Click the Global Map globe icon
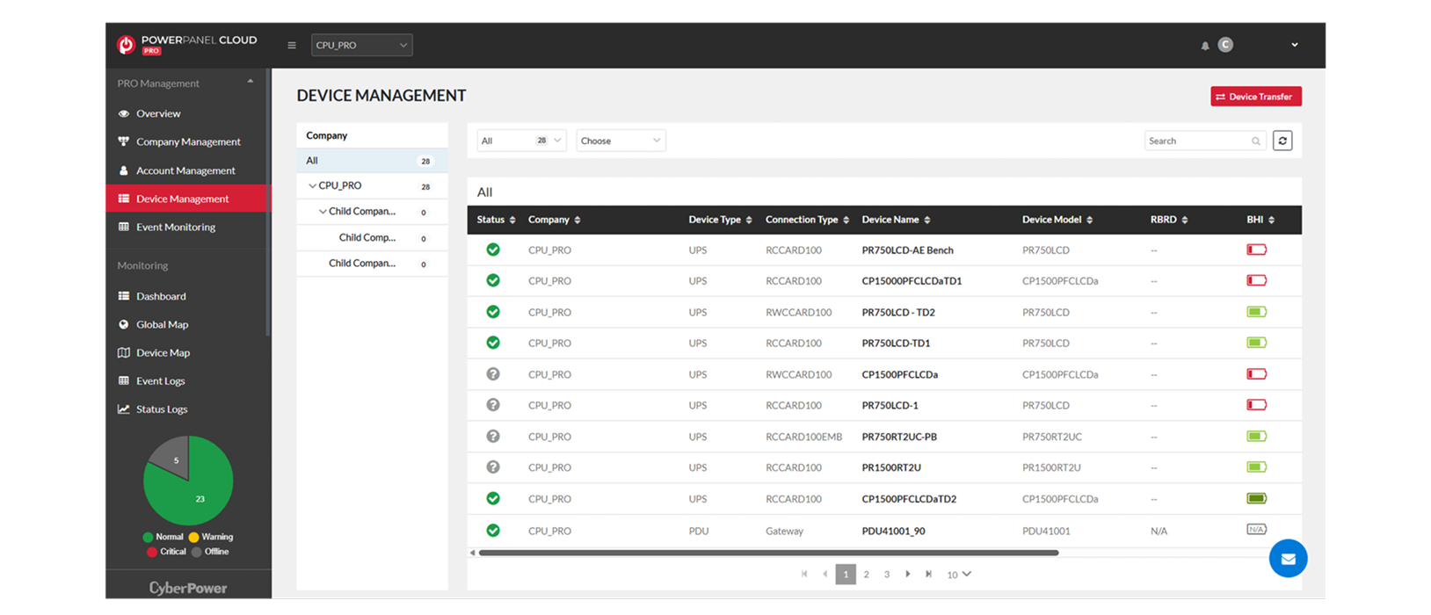 [x=124, y=324]
